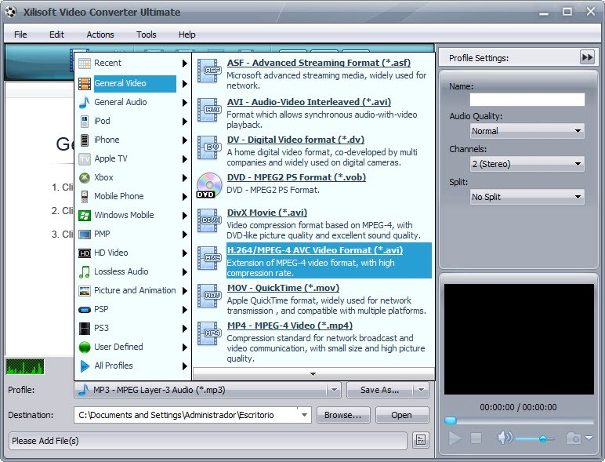Click the green User Defined icon
605x462 pixels.
85,347
